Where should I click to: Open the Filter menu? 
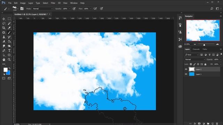tap(53, 3)
